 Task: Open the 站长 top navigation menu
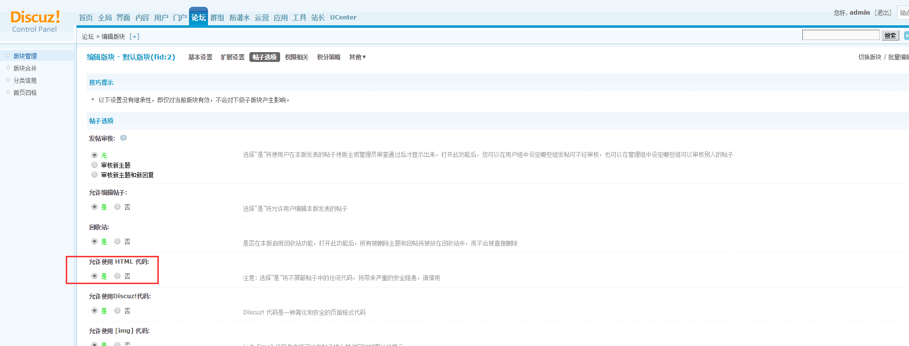click(x=318, y=18)
